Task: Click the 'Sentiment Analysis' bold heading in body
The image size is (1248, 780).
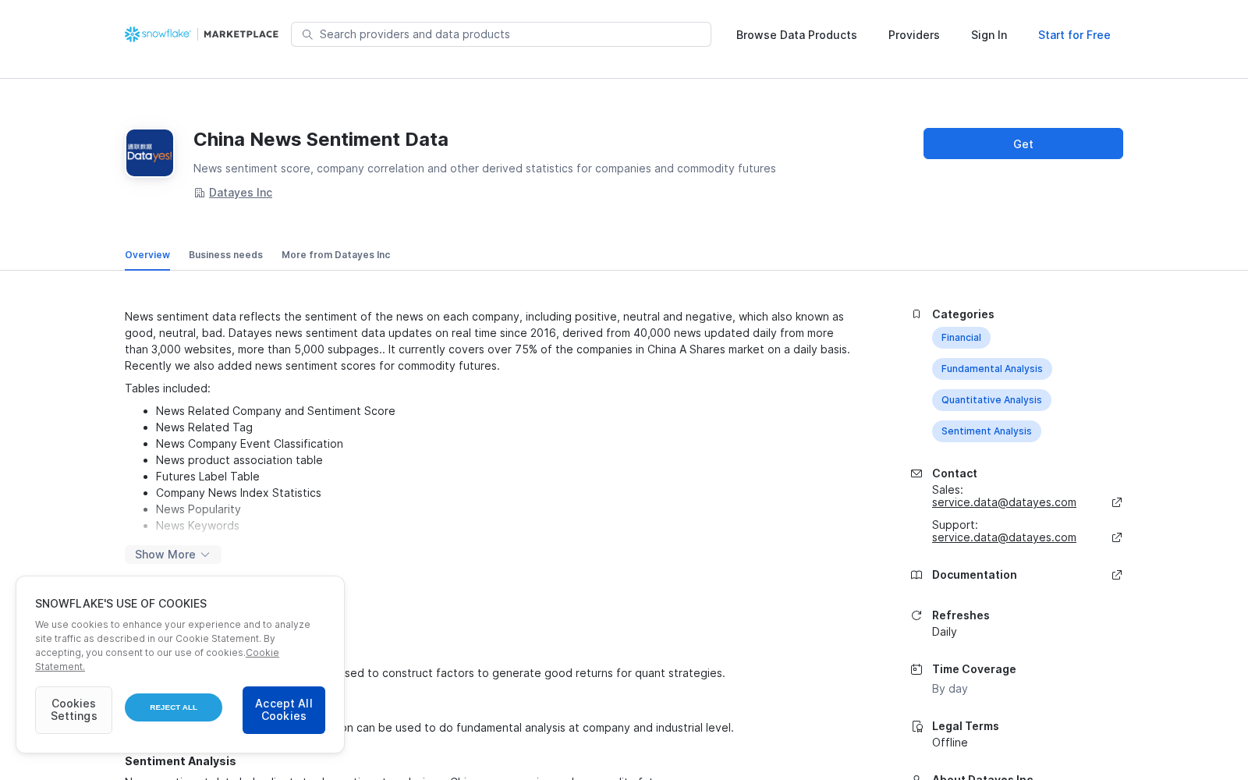Action: [180, 761]
